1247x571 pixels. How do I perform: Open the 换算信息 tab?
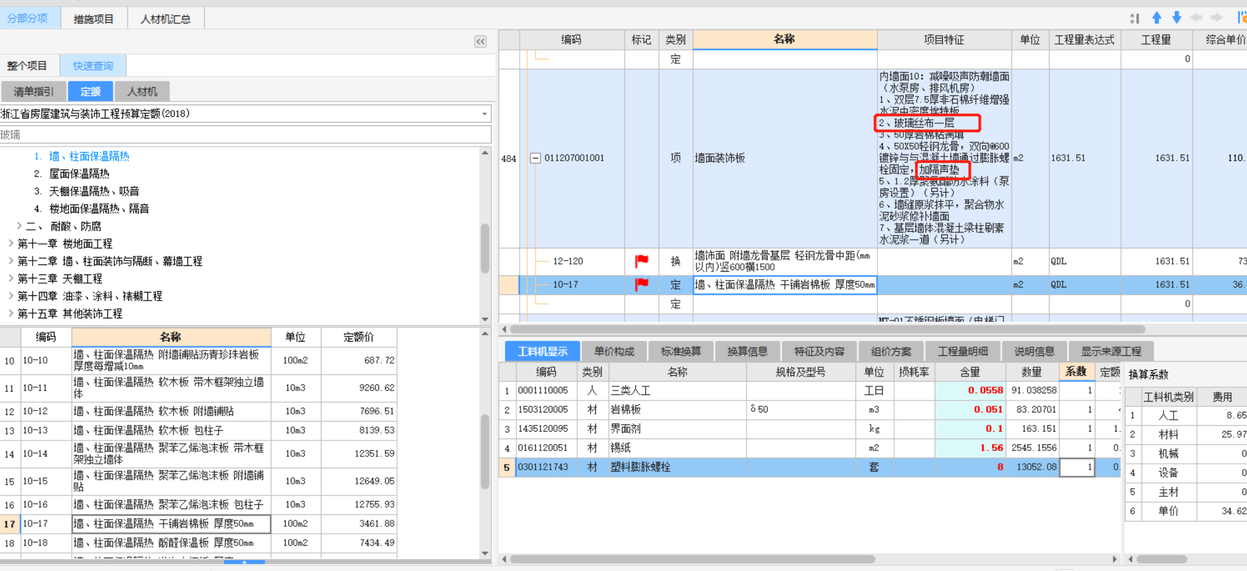pos(747,351)
